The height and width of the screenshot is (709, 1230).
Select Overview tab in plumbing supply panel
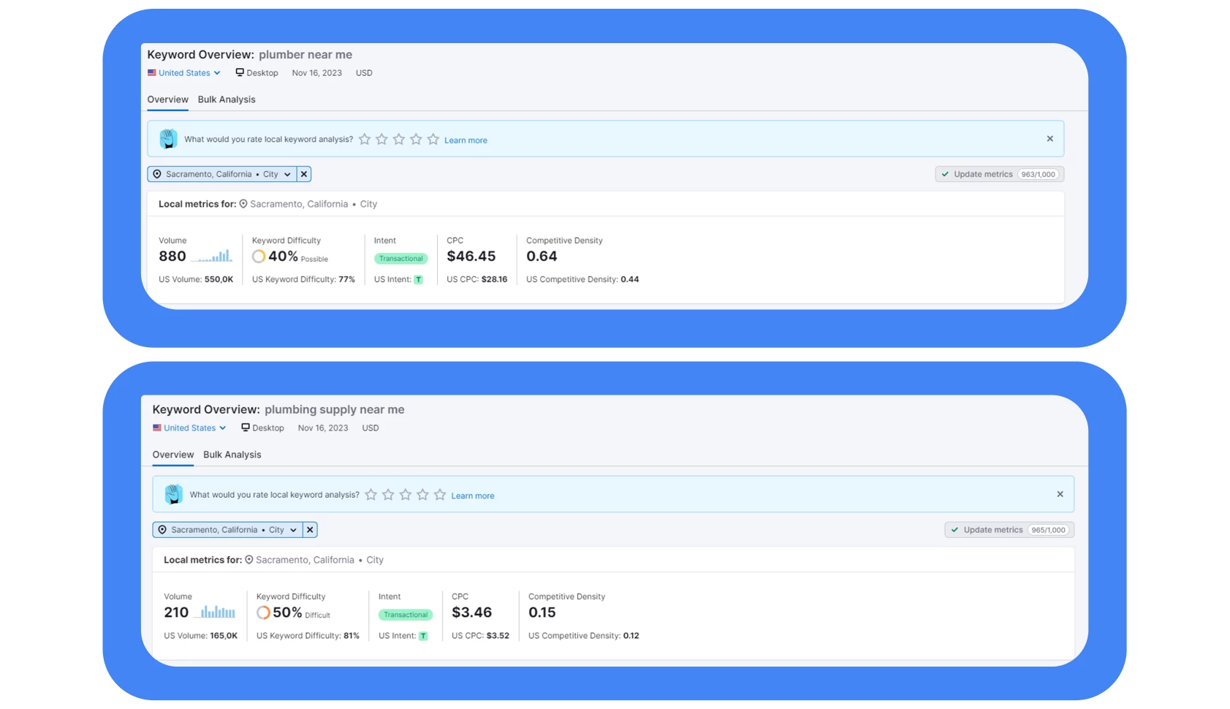pos(173,455)
